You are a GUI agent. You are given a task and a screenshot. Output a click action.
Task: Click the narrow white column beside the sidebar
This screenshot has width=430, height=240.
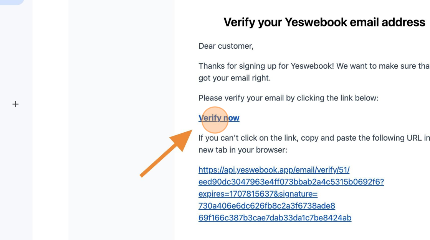pos(50,120)
